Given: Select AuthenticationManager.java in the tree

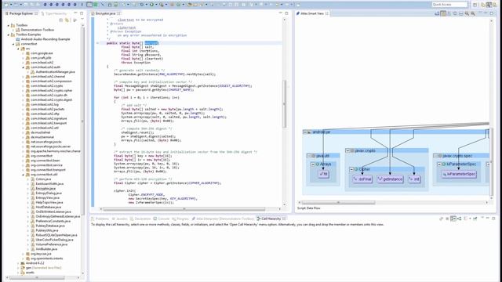Looking at the screenshot, I should point(55,72).
